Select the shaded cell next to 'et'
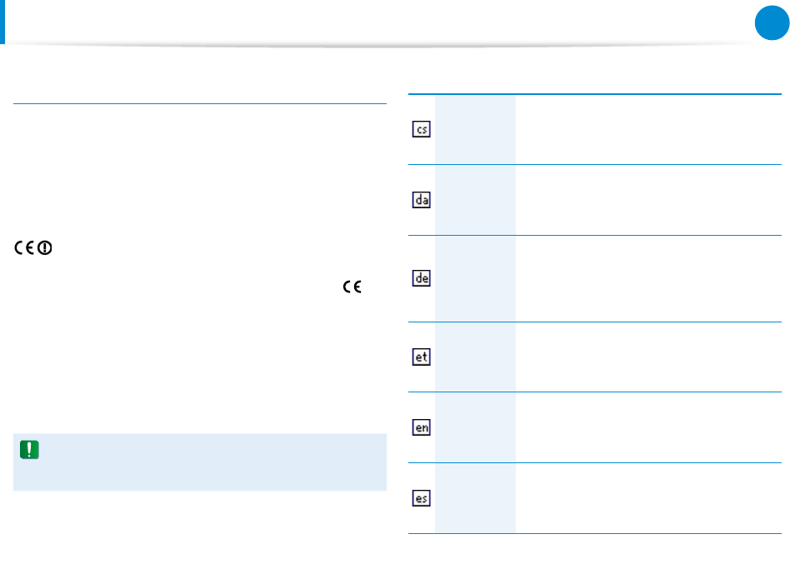The width and height of the screenshot is (795, 564). click(475, 357)
